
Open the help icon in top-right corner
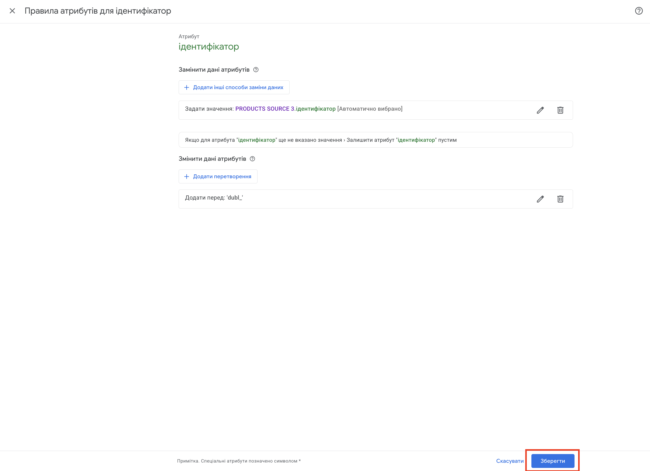(638, 11)
